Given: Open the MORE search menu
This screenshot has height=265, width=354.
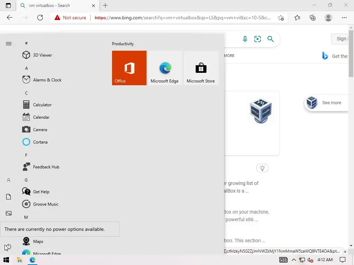Looking at the screenshot, I should point(229,56).
